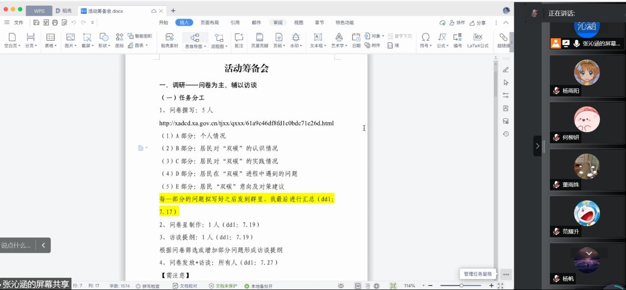
Task: Toggle 拼写检查 spell check in status bar
Action: pyautogui.click(x=148, y=286)
